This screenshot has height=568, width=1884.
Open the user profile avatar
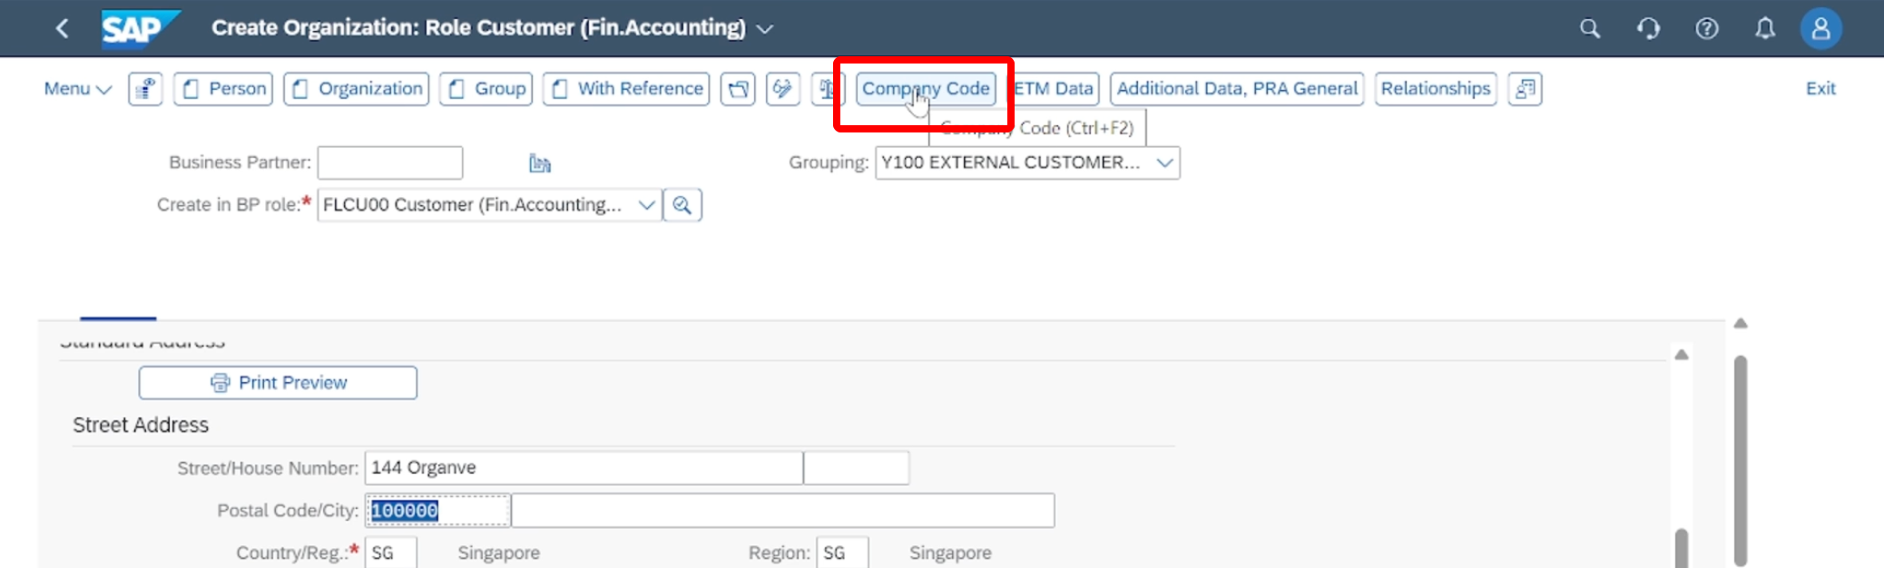click(x=1821, y=29)
